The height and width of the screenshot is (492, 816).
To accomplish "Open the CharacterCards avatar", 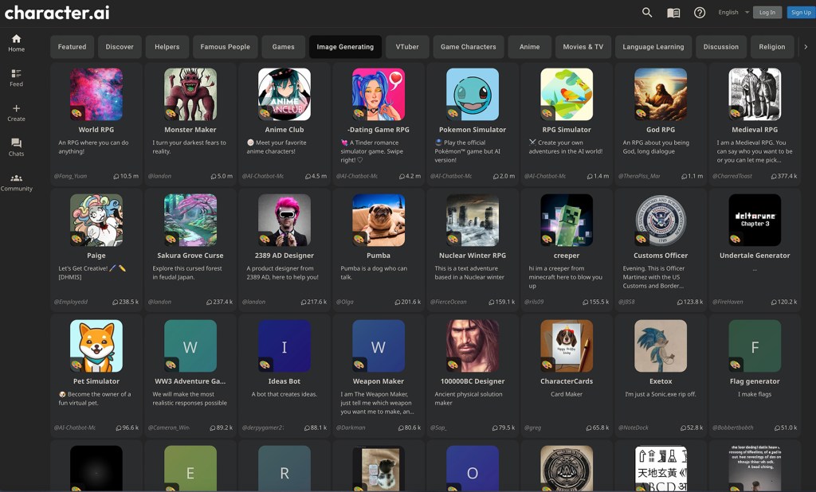I will point(567,346).
